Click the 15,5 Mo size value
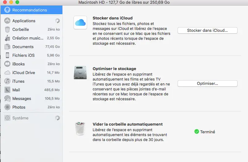Image resolution: width=248 pixels, height=162 pixels. click(53, 81)
